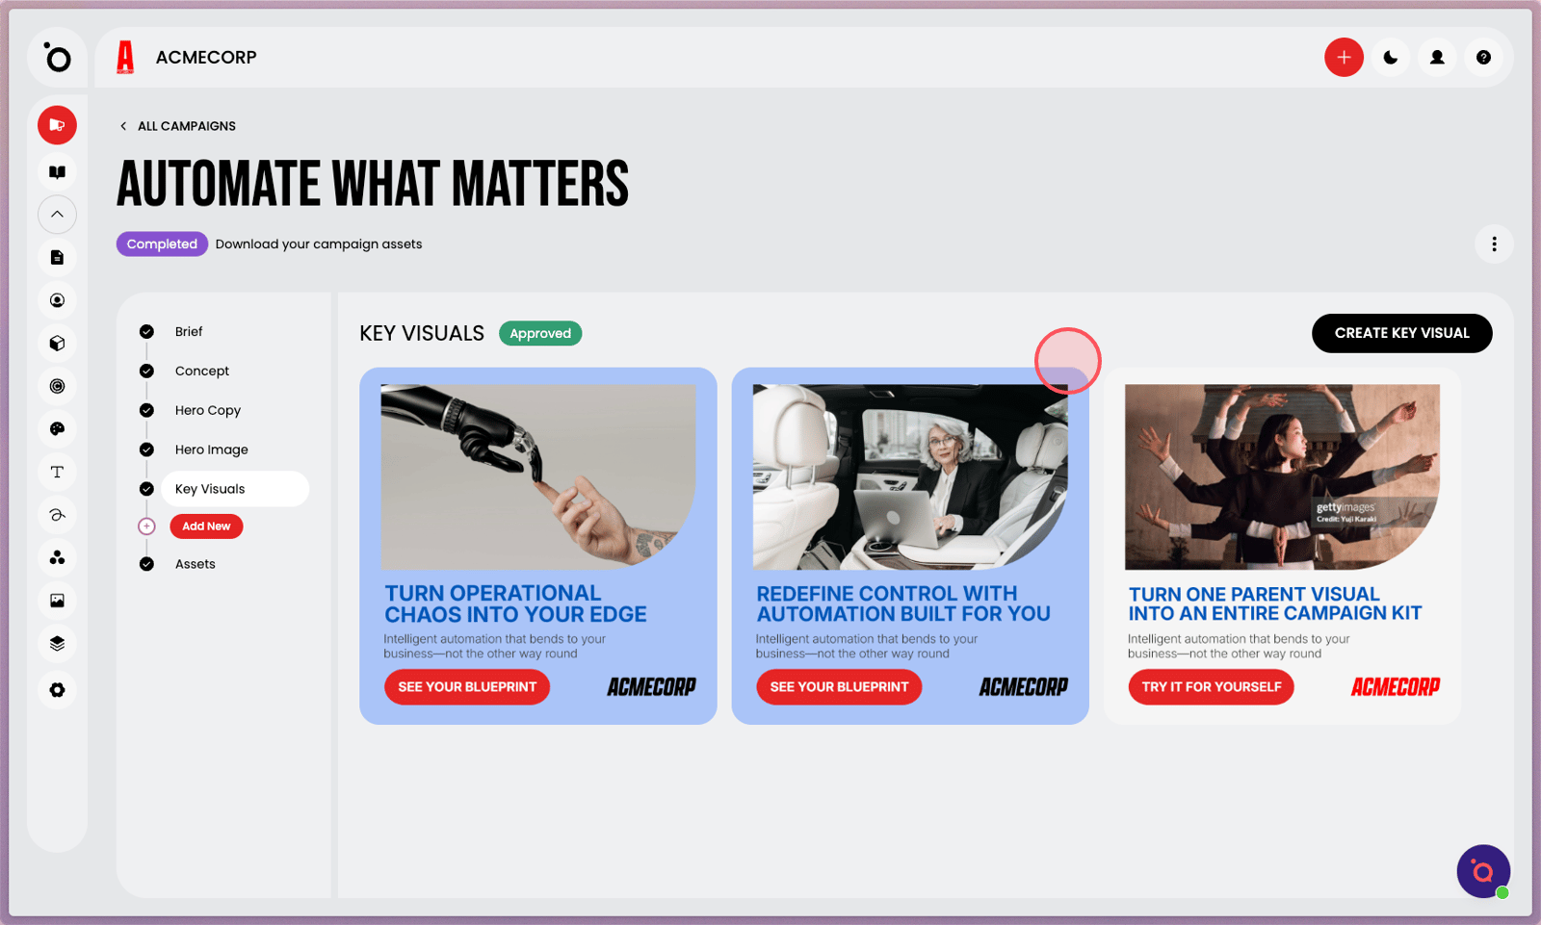Click Create Key Visual button
The image size is (1541, 925).
[x=1401, y=333]
